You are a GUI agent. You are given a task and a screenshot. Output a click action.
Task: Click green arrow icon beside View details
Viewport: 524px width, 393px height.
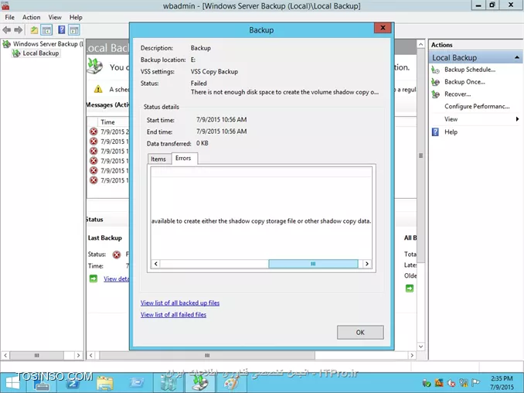pos(94,279)
